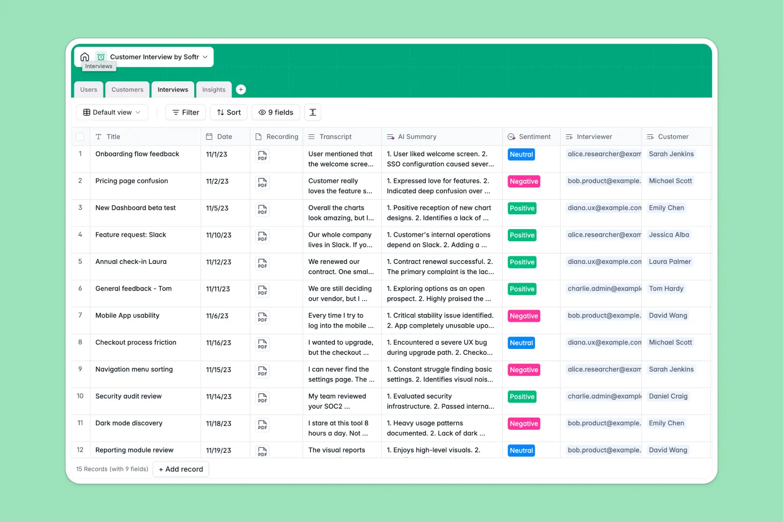783x522 pixels.
Task: Click the AI Summary column header icon
Action: click(x=390, y=136)
